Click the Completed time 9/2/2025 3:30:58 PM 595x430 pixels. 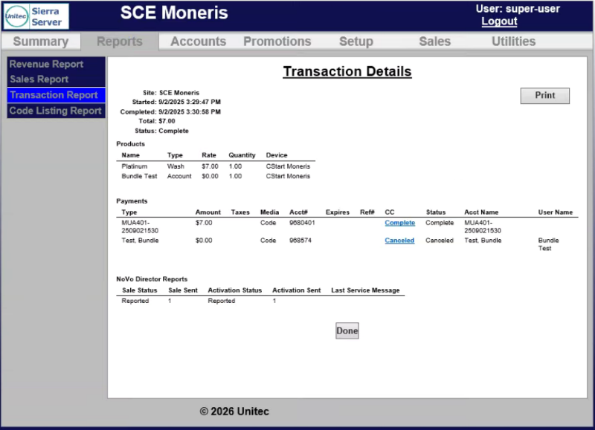pos(190,111)
